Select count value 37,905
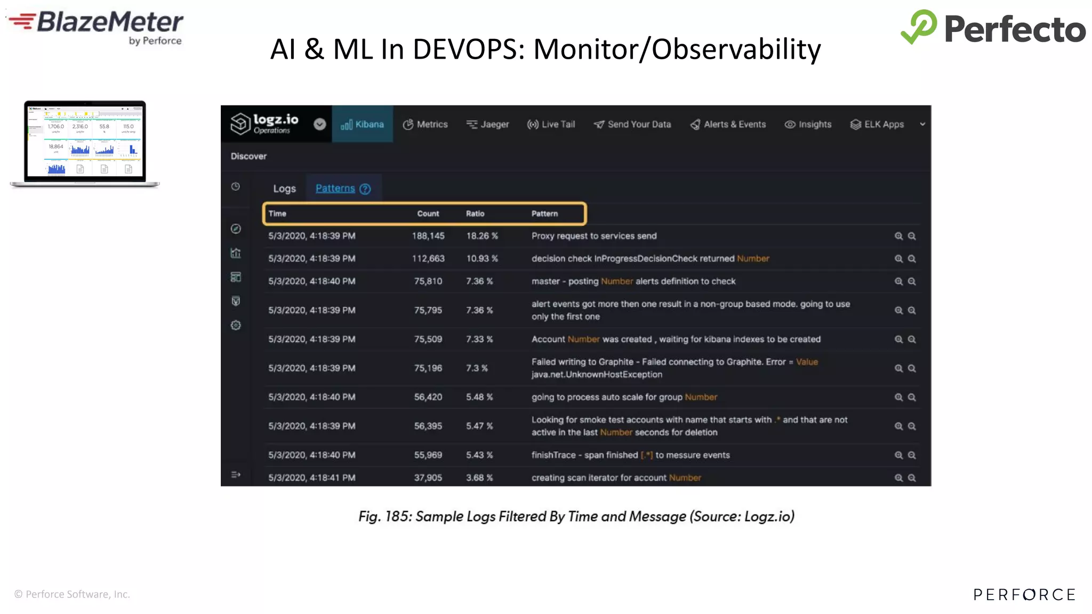This screenshot has height=614, width=1092. (428, 478)
